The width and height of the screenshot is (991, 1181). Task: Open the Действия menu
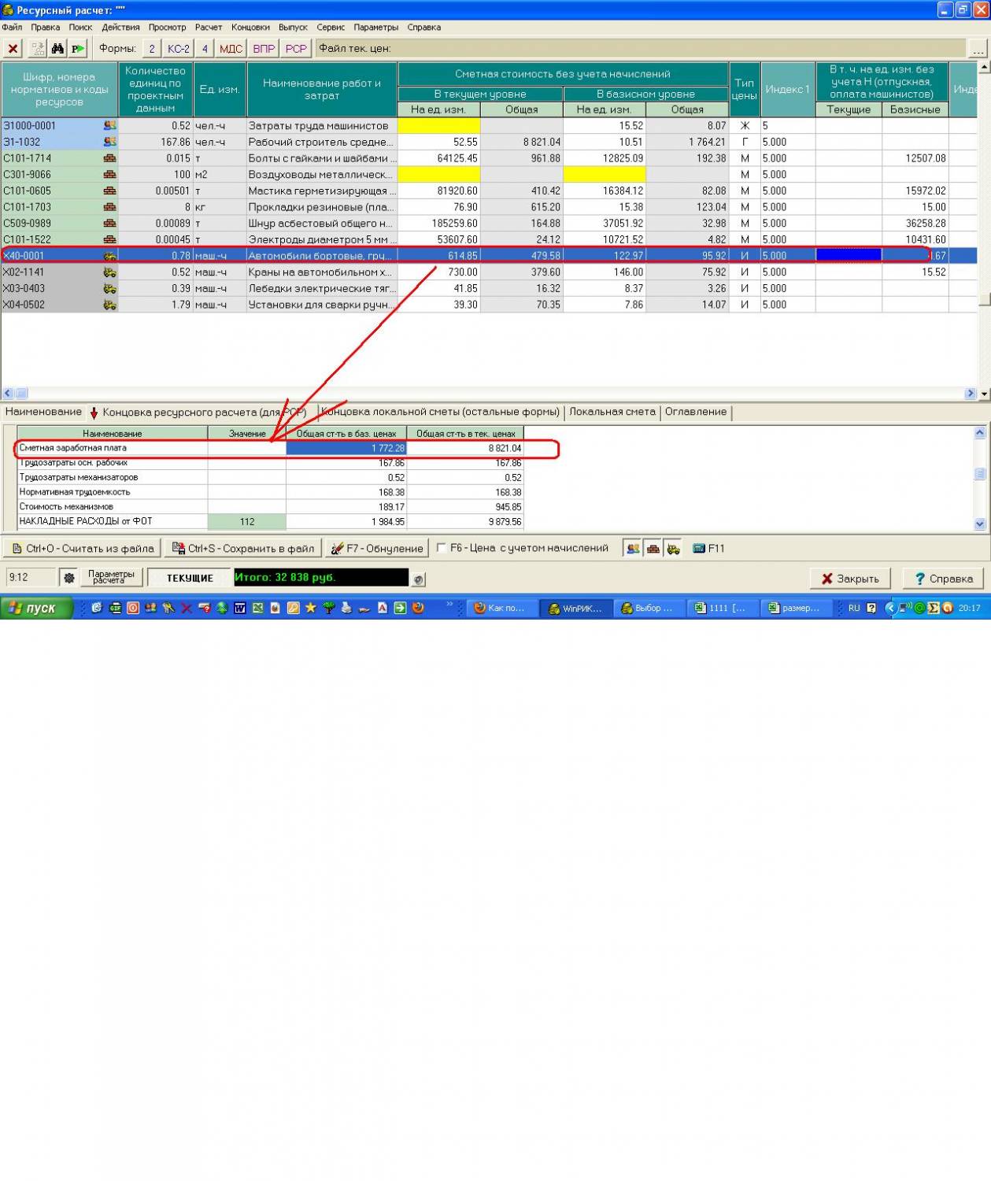tap(120, 28)
